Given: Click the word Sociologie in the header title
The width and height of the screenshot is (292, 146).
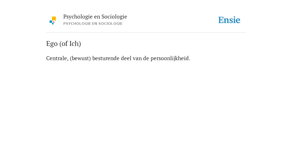Looking at the screenshot, I should (x=114, y=17).
